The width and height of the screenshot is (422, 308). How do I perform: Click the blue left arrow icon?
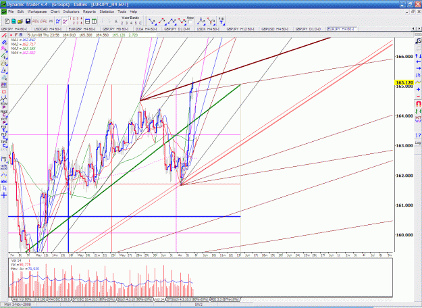pos(418,62)
